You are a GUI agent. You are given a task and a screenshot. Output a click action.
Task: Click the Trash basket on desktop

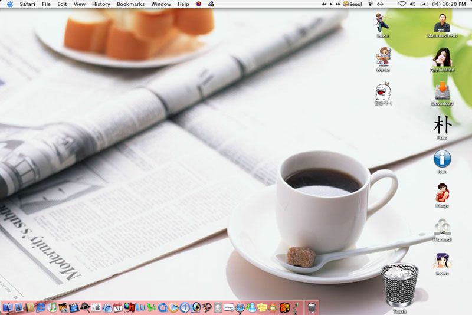pyautogui.click(x=399, y=286)
